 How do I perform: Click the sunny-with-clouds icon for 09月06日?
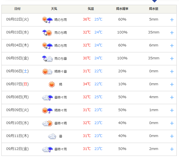pos(47,71)
